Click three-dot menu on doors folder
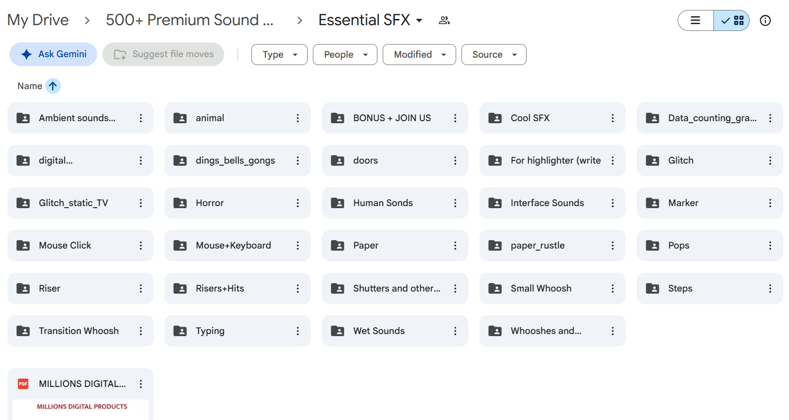Image resolution: width=789 pixels, height=420 pixels. tap(455, 160)
